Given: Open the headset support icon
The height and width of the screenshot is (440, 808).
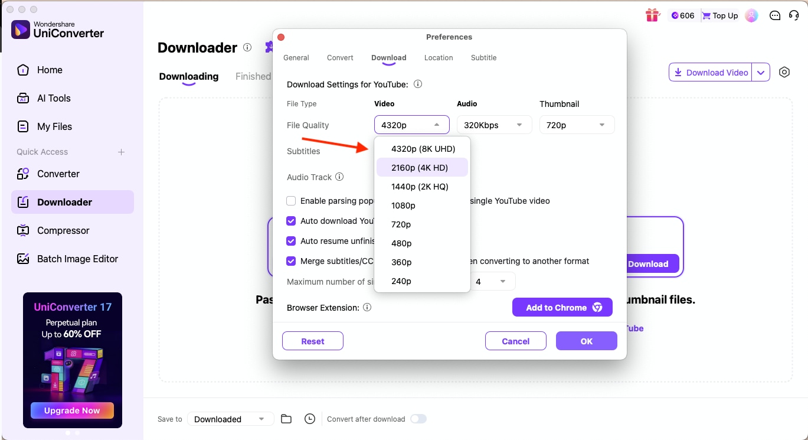Looking at the screenshot, I should (794, 15).
